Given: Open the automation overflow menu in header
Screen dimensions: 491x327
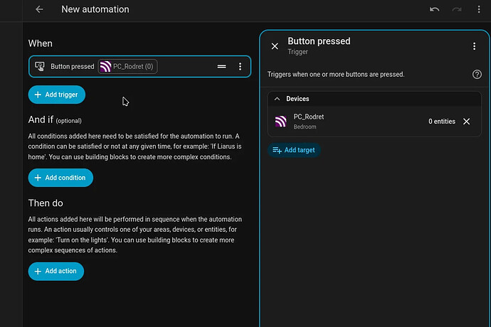Looking at the screenshot, I should coord(479,9).
